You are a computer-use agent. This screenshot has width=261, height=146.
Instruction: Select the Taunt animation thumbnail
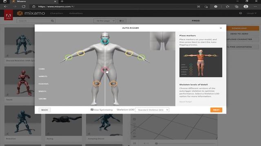pyautogui.click(x=20, y=82)
